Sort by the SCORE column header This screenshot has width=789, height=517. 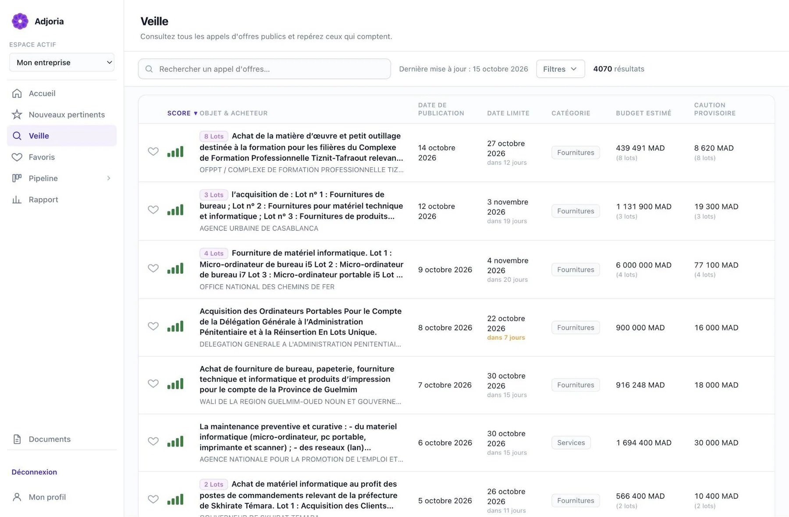coord(182,113)
